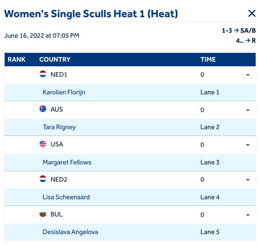Click the Bulgaria flag icon
The width and height of the screenshot is (259, 245).
(x=43, y=214)
